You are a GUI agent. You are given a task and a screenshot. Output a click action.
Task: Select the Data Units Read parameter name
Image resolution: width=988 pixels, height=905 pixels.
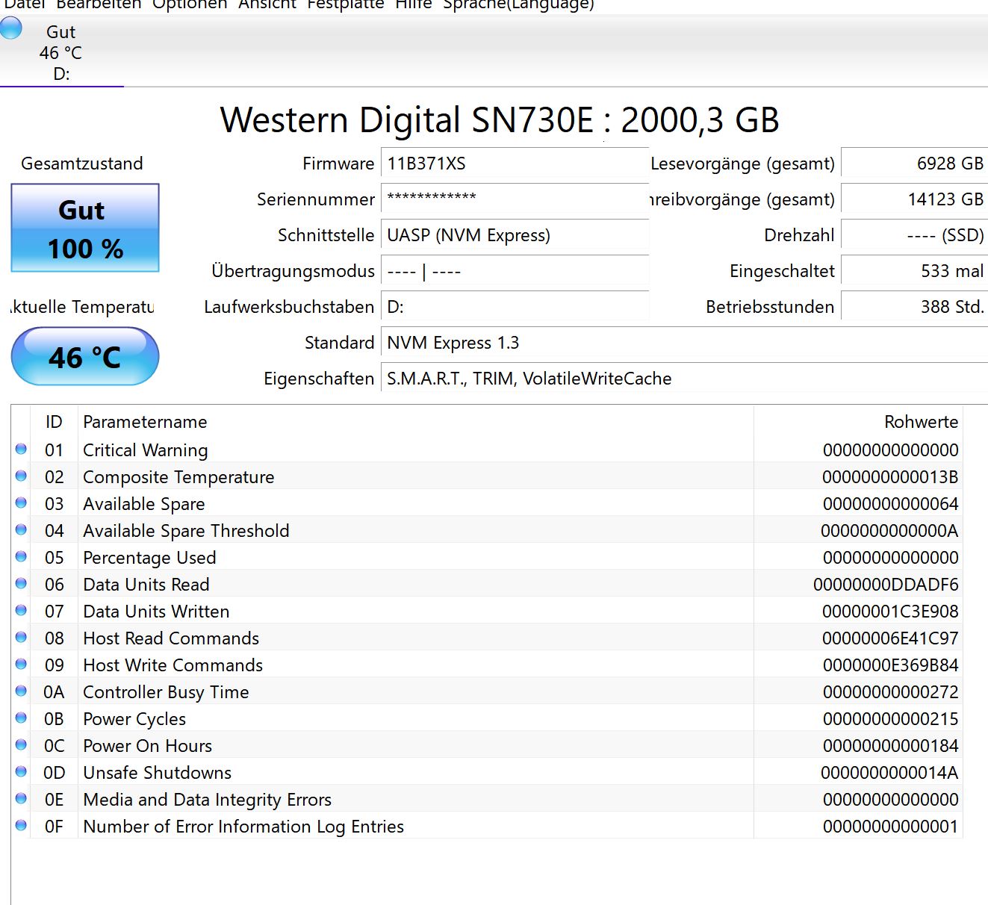pyautogui.click(x=146, y=585)
